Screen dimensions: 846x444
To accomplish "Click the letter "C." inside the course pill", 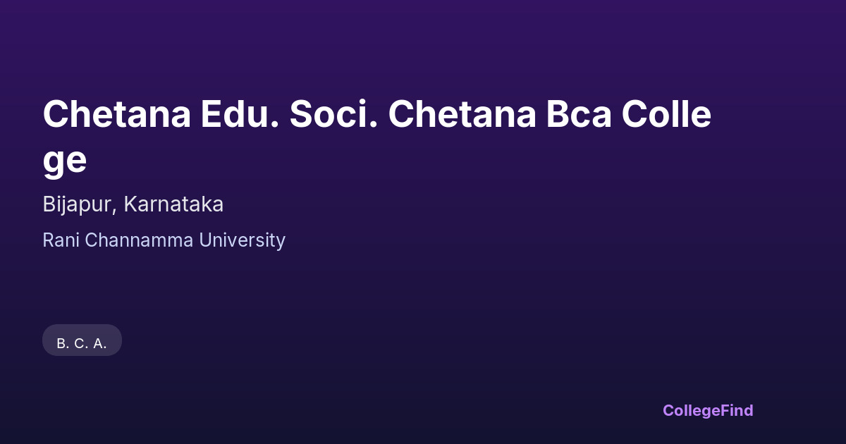I will pyautogui.click(x=80, y=344).
